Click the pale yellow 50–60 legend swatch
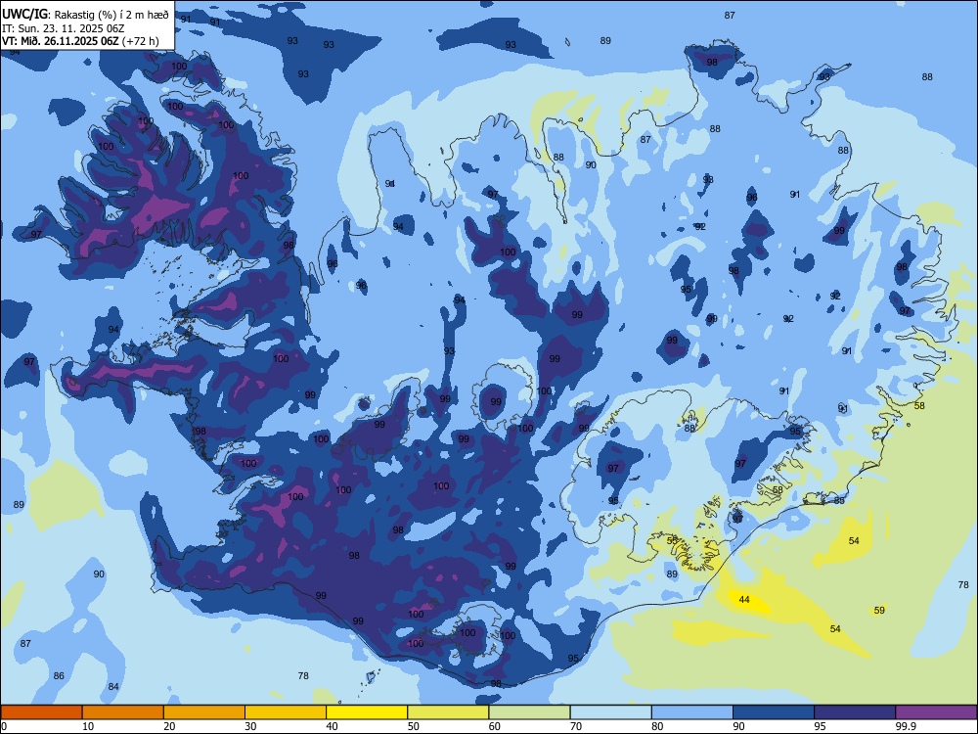The width and height of the screenshot is (978, 734). 448,712
